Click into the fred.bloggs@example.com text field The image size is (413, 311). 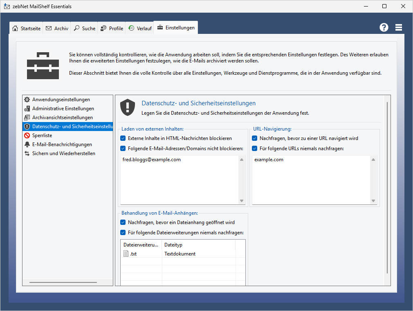(x=179, y=180)
